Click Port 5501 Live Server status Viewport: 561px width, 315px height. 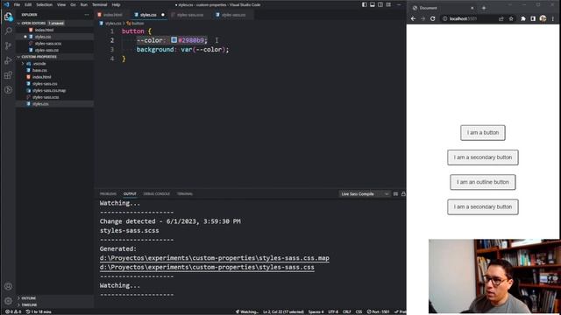[x=378, y=311]
